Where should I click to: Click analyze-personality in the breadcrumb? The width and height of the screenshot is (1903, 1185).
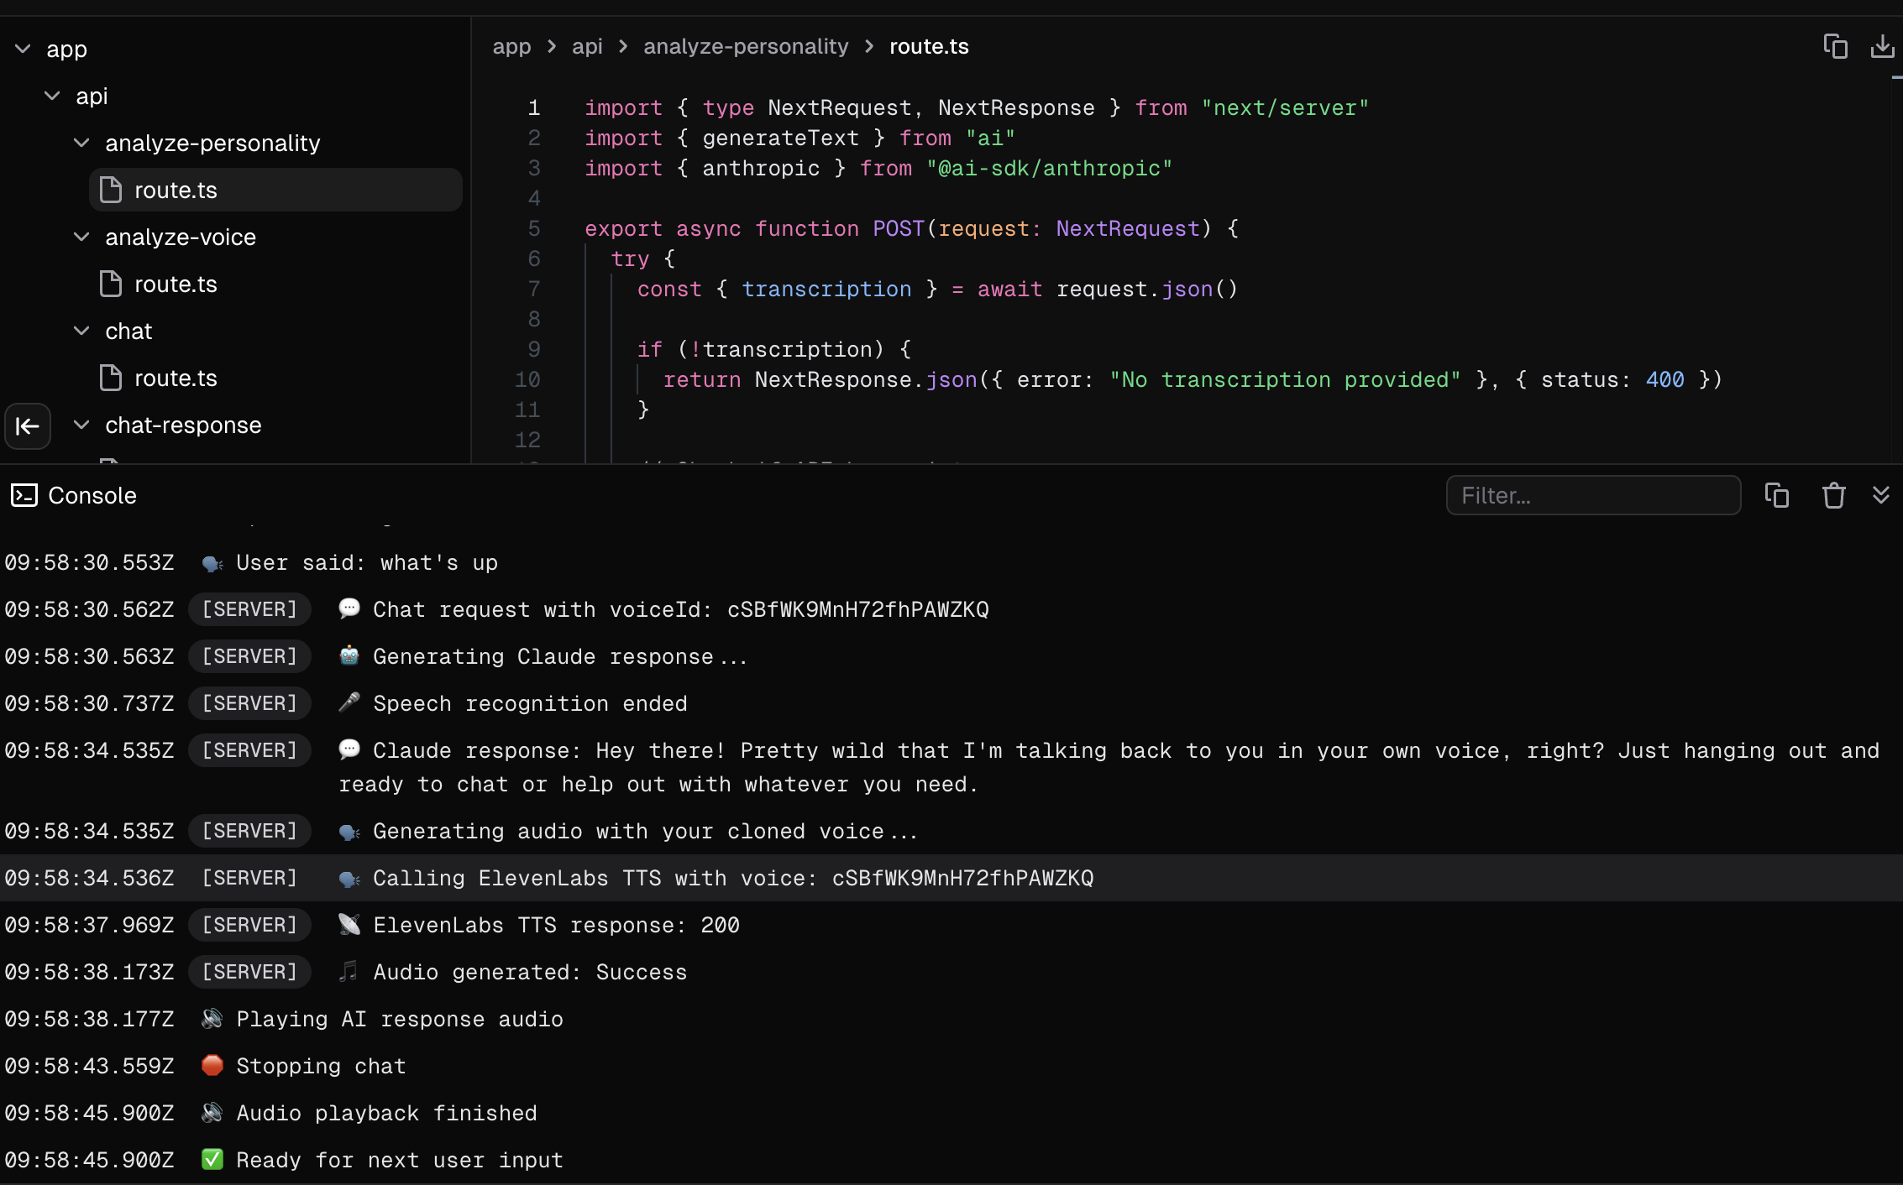[x=746, y=46]
